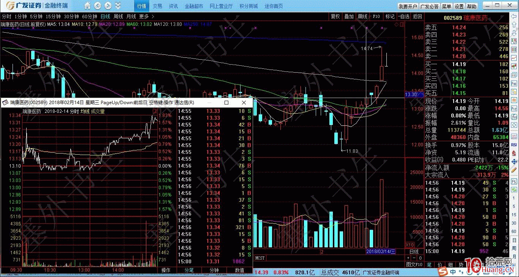
Task: Go back with the left arrow button
Action: 98,6
